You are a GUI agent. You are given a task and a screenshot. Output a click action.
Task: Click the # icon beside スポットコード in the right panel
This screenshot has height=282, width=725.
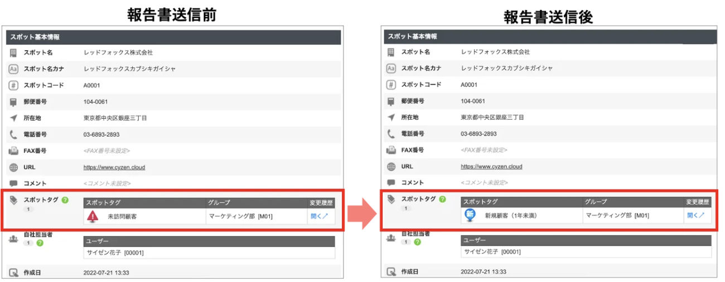click(391, 85)
